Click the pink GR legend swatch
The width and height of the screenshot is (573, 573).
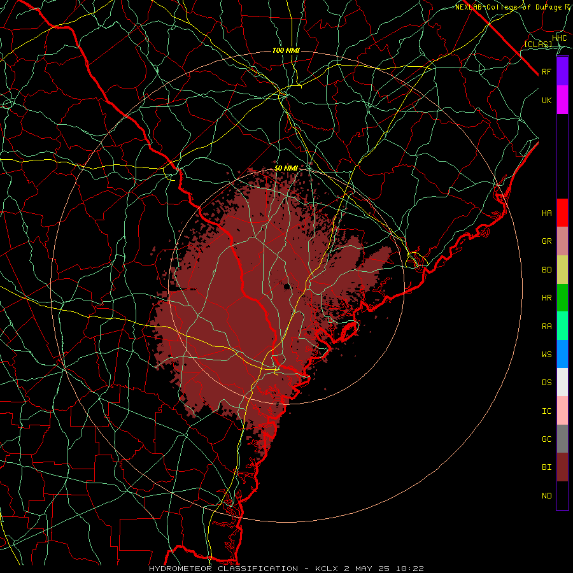562,241
